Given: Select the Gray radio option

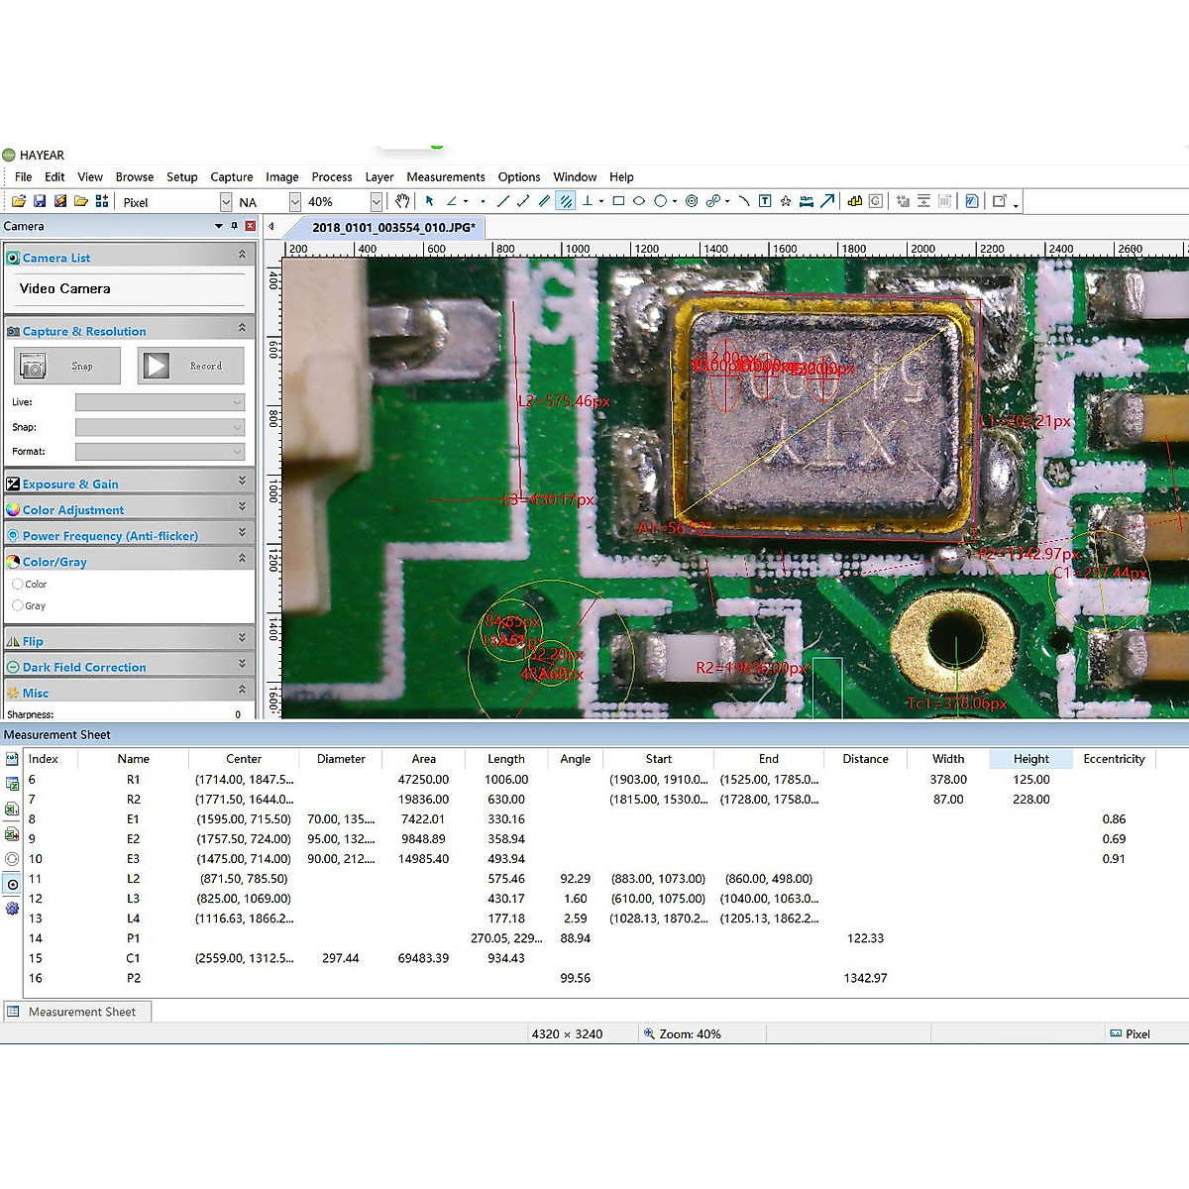Looking at the screenshot, I should [18, 605].
